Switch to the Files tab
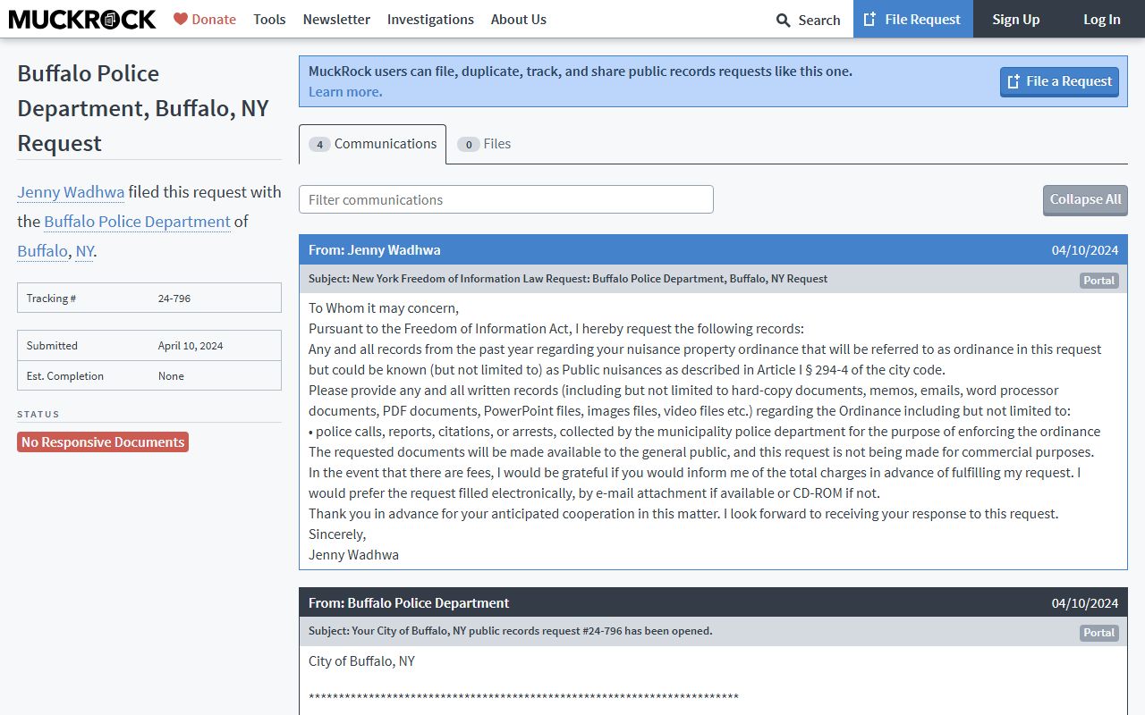This screenshot has width=1145, height=715. [484, 144]
